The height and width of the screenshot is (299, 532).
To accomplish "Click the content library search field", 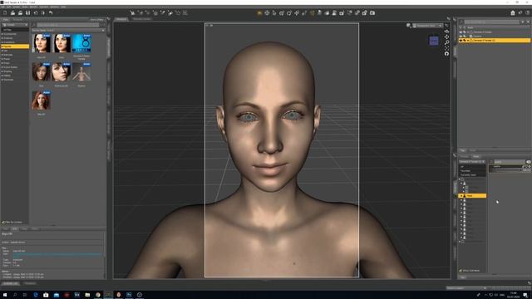I will [x=68, y=25].
